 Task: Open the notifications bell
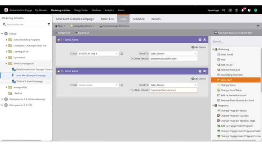[x=243, y=10]
